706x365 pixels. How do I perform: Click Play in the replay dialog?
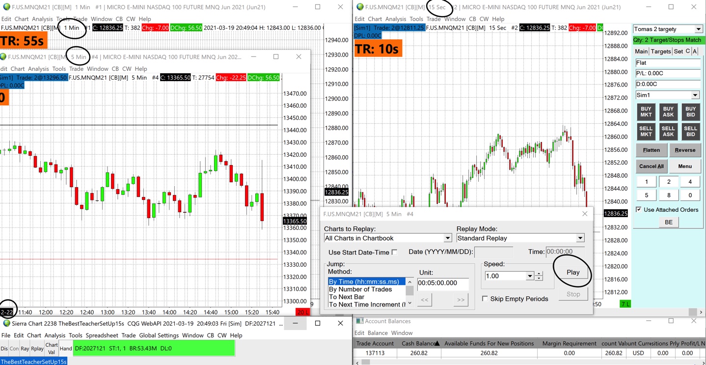pos(573,272)
